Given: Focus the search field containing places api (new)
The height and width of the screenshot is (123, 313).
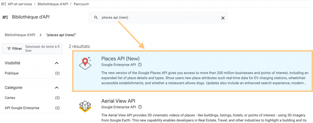Looking at the screenshot, I should click(x=158, y=17).
